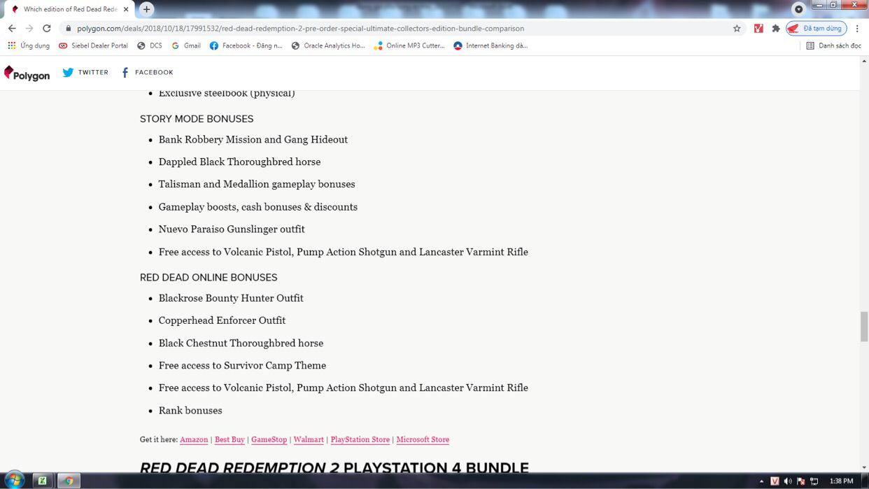This screenshot has width=869, height=489.
Task: Follow the PlayStation Store link
Action: (360, 439)
